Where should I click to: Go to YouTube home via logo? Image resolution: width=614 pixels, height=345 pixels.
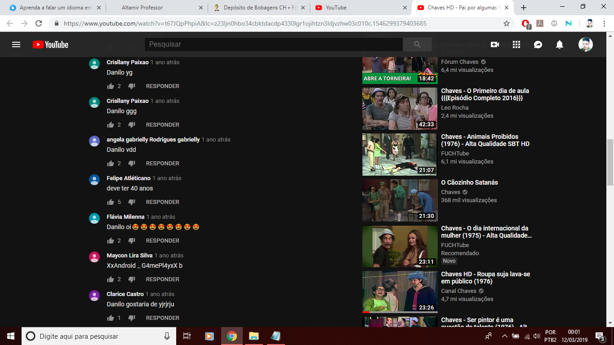click(x=50, y=44)
